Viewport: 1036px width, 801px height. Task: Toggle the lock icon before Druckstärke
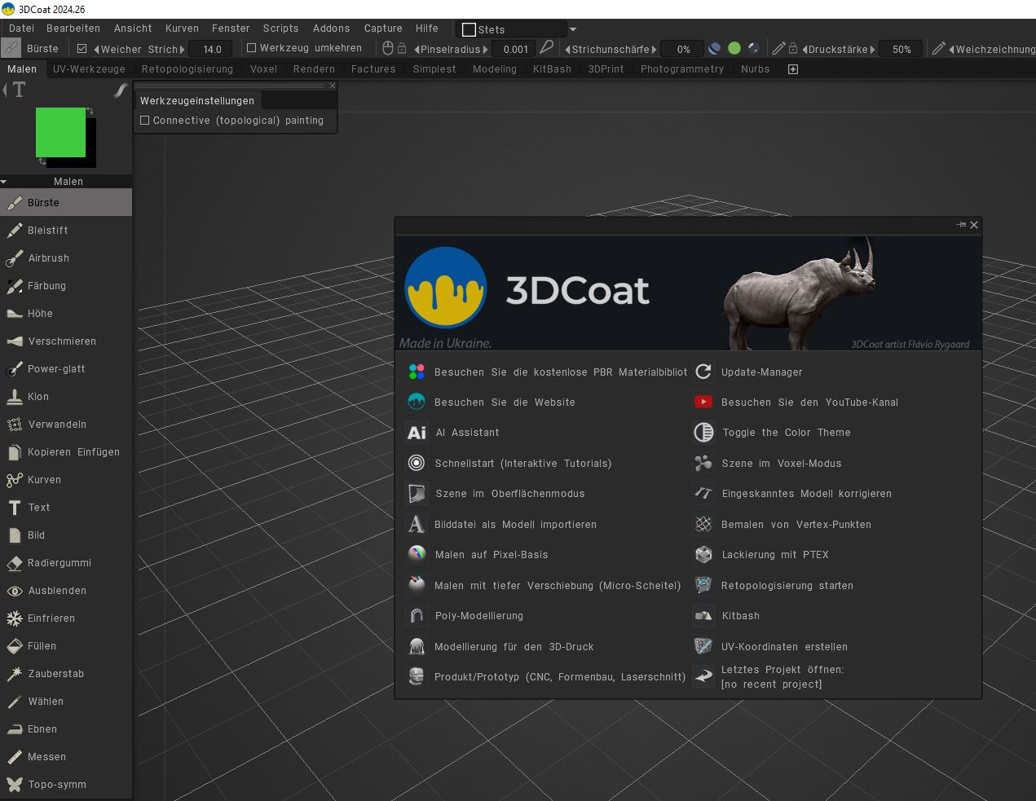point(793,49)
